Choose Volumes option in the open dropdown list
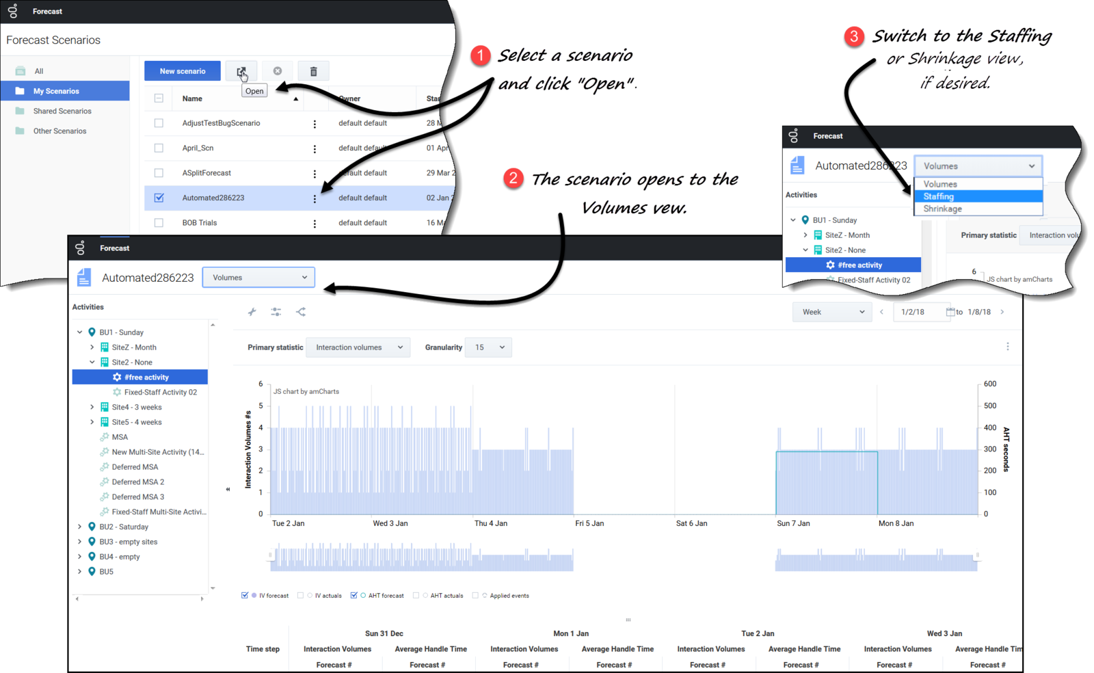 (978, 184)
